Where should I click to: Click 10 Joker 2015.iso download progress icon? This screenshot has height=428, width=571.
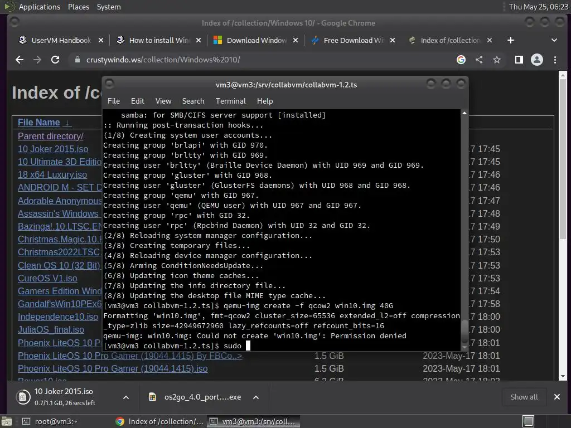tap(23, 397)
